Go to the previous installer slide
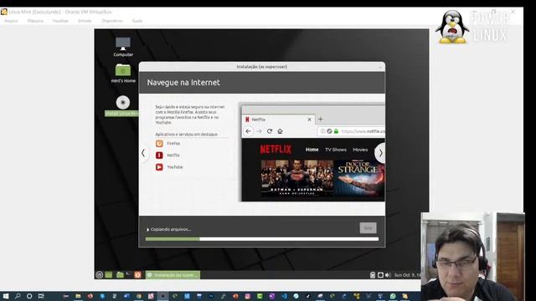Image resolution: width=536 pixels, height=301 pixels. [143, 153]
